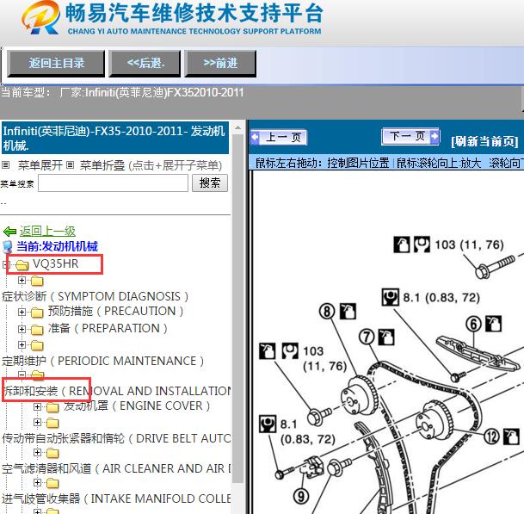Click the 当前车型 Infiniti FX35 2010-2011 text

coord(122,92)
